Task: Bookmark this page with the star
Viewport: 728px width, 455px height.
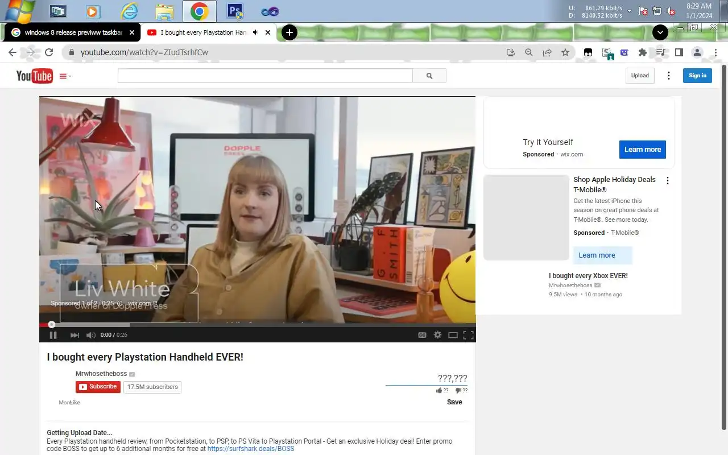Action: click(x=565, y=52)
